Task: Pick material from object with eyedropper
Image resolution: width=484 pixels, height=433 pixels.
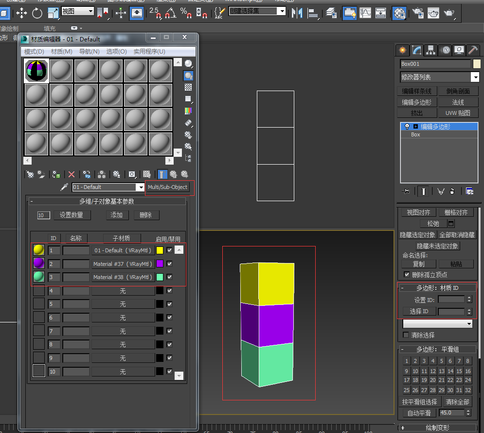Action: [63, 188]
